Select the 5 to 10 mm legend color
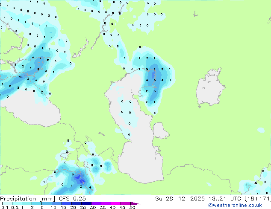The width and height of the screenshot is (271, 209). 47,203
